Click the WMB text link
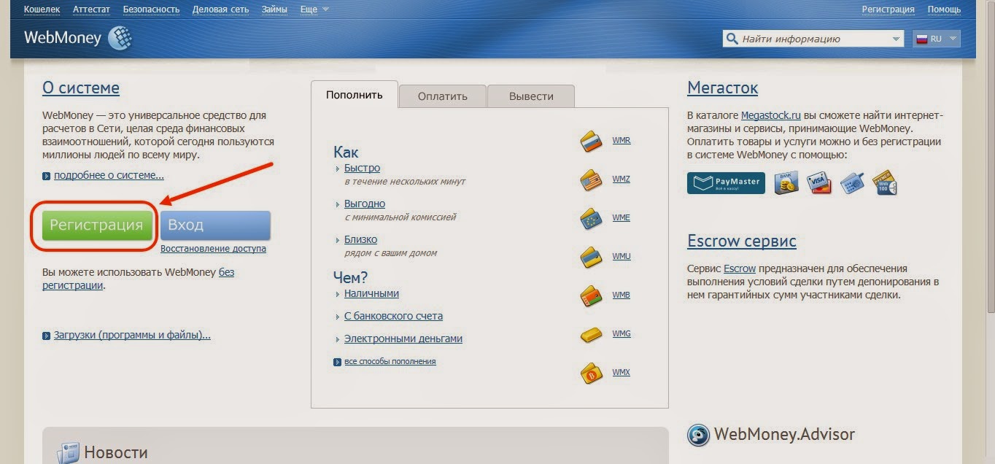 [622, 295]
